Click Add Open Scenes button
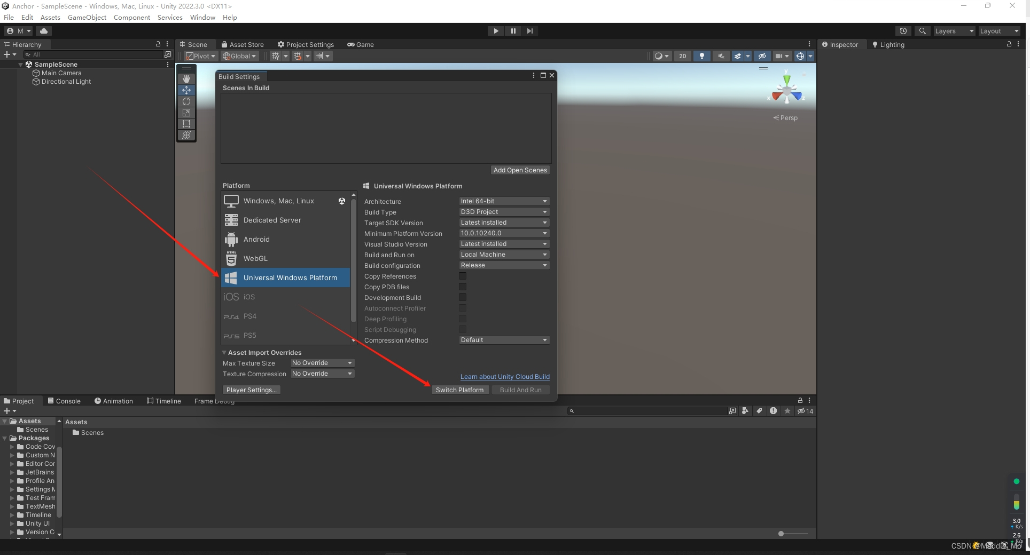The width and height of the screenshot is (1030, 555). point(520,170)
